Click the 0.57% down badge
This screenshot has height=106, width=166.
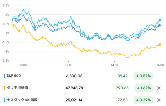click(x=143, y=76)
